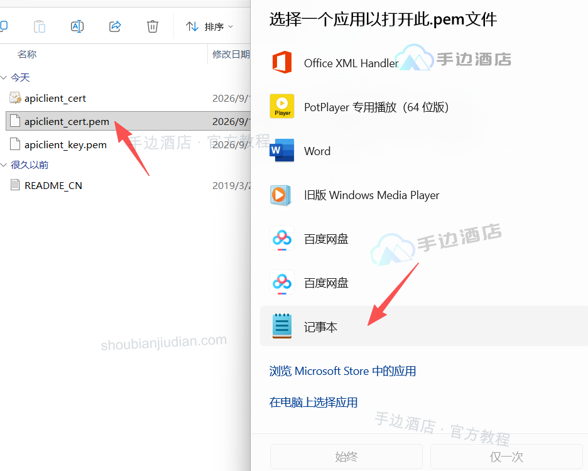Click the apiclient_key.pem file icon
588x471 pixels.
15,144
